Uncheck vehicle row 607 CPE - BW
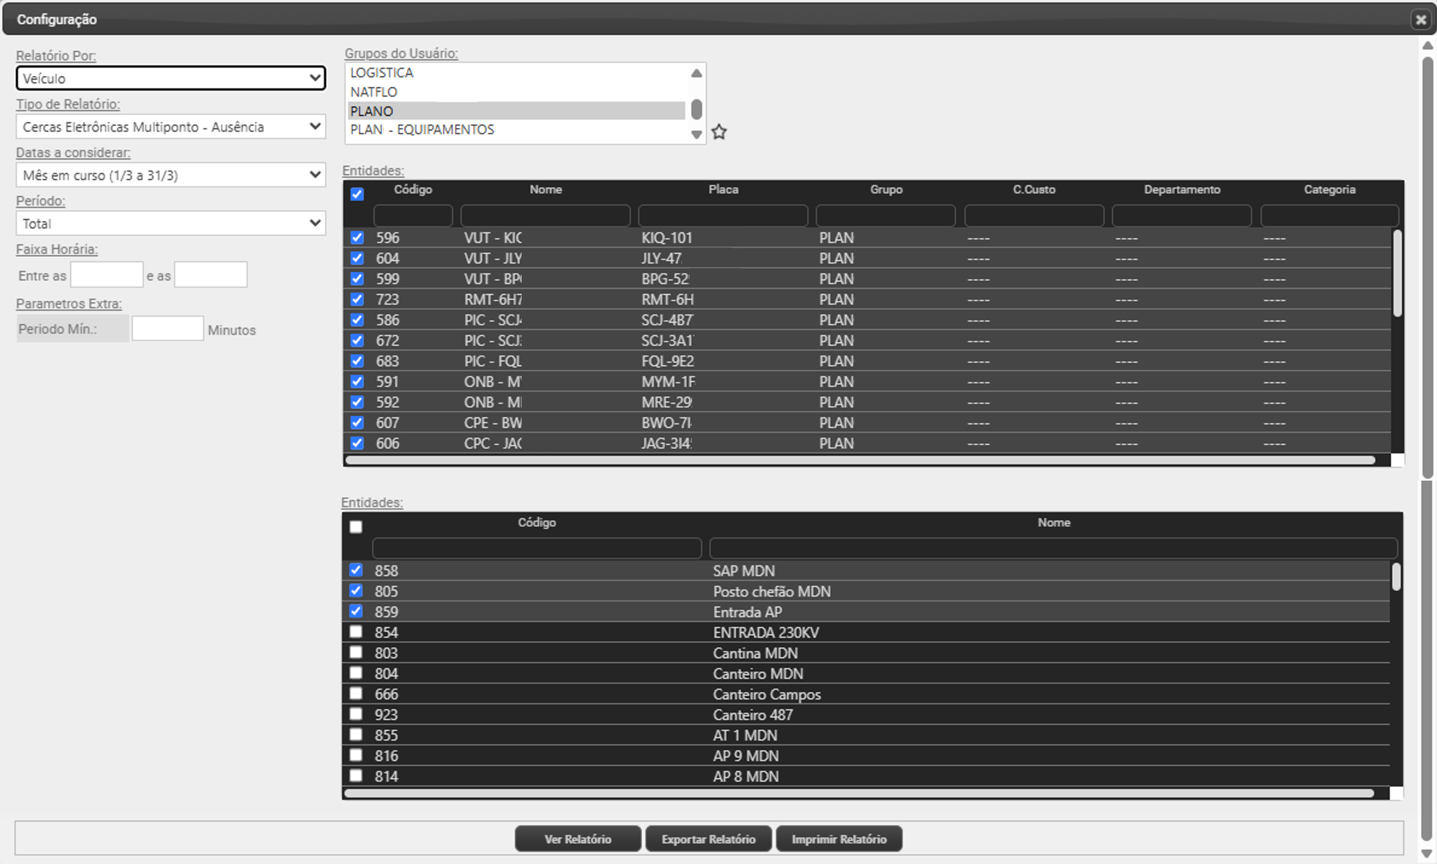Viewport: 1437px width, 864px height. pyautogui.click(x=357, y=423)
